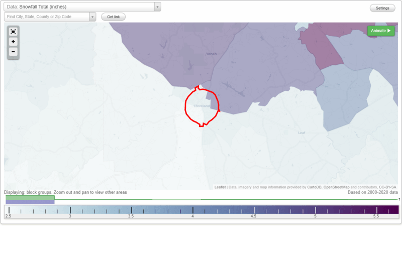Click the Find City, State, County input
Screen dimensions: 402x258
pos(47,17)
